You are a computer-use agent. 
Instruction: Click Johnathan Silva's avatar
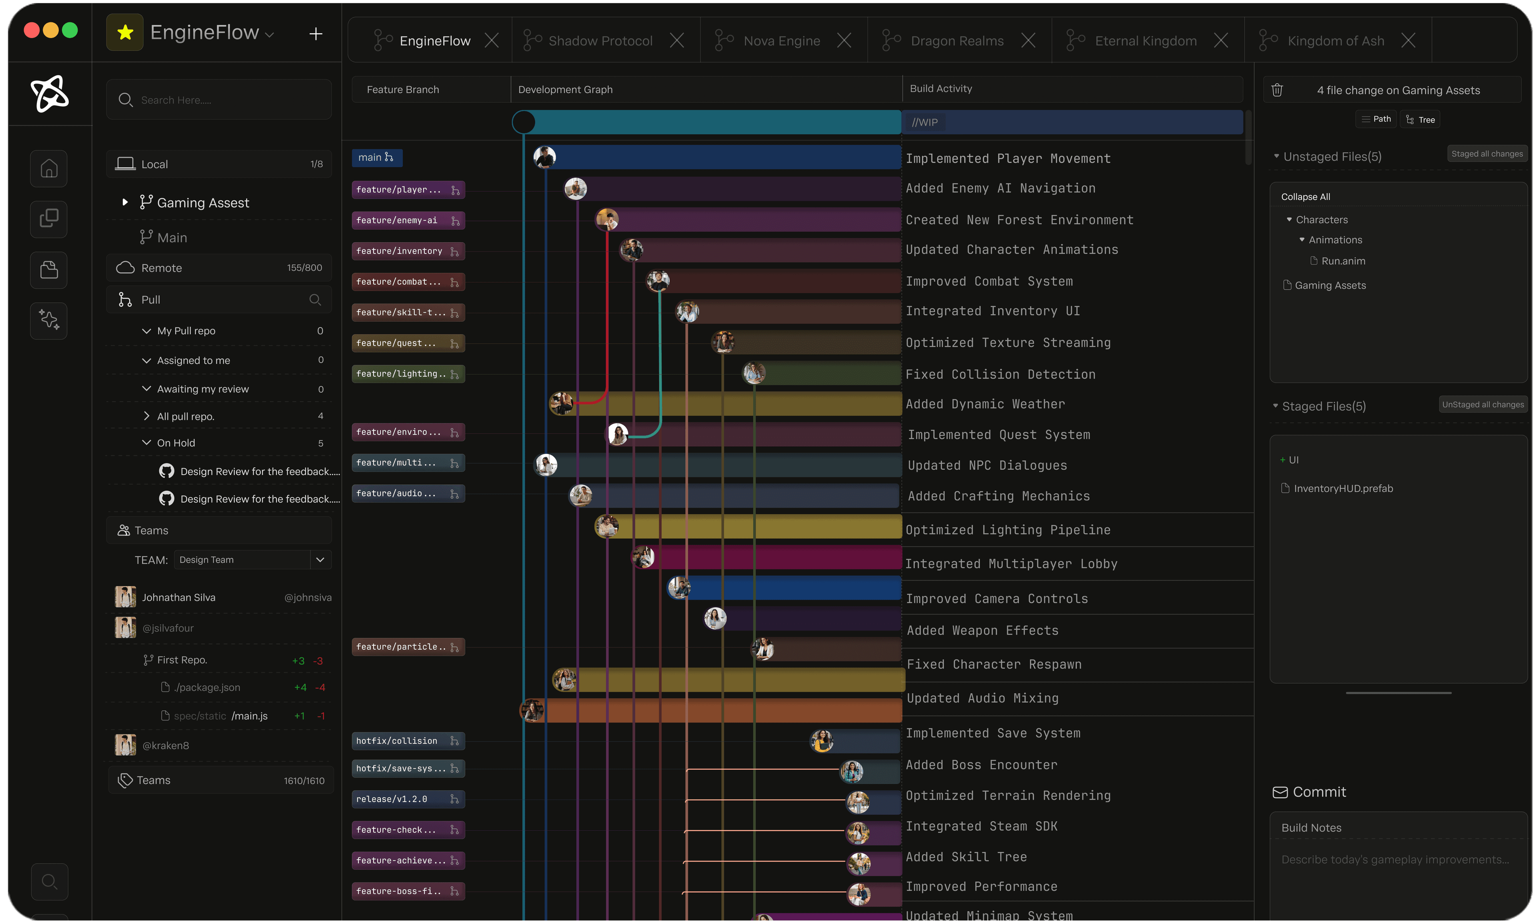point(126,597)
